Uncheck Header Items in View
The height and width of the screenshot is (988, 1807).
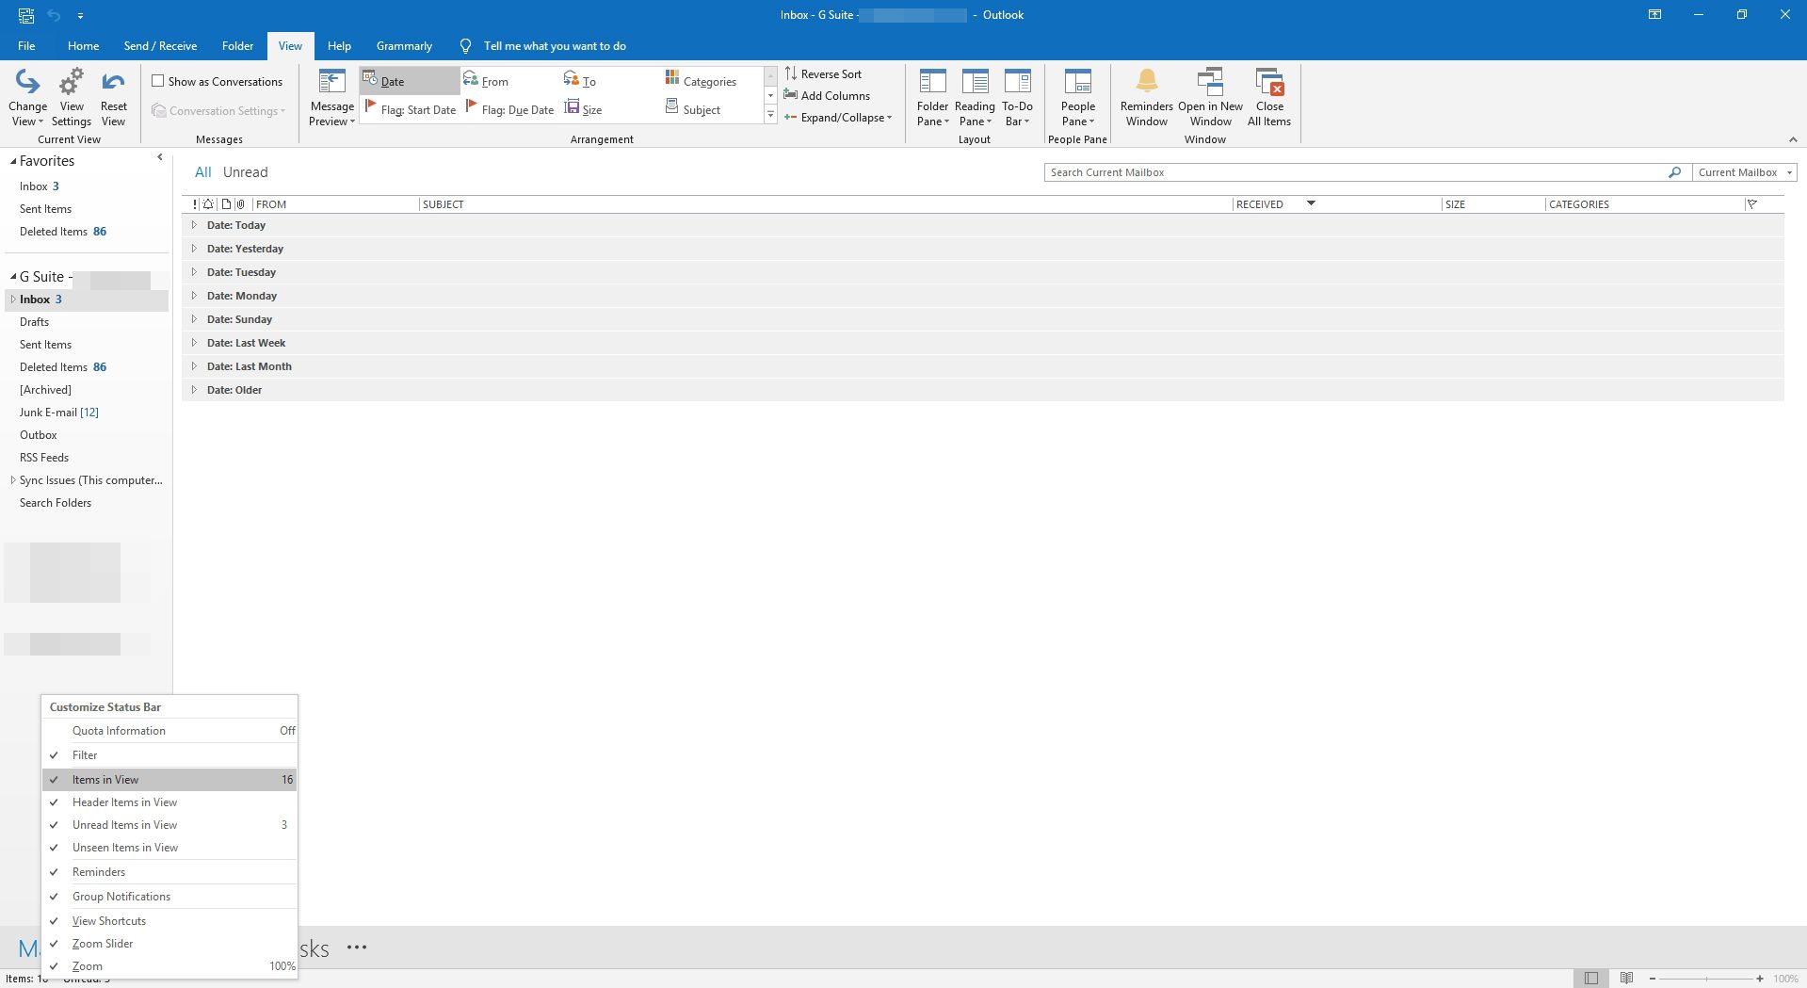click(169, 802)
